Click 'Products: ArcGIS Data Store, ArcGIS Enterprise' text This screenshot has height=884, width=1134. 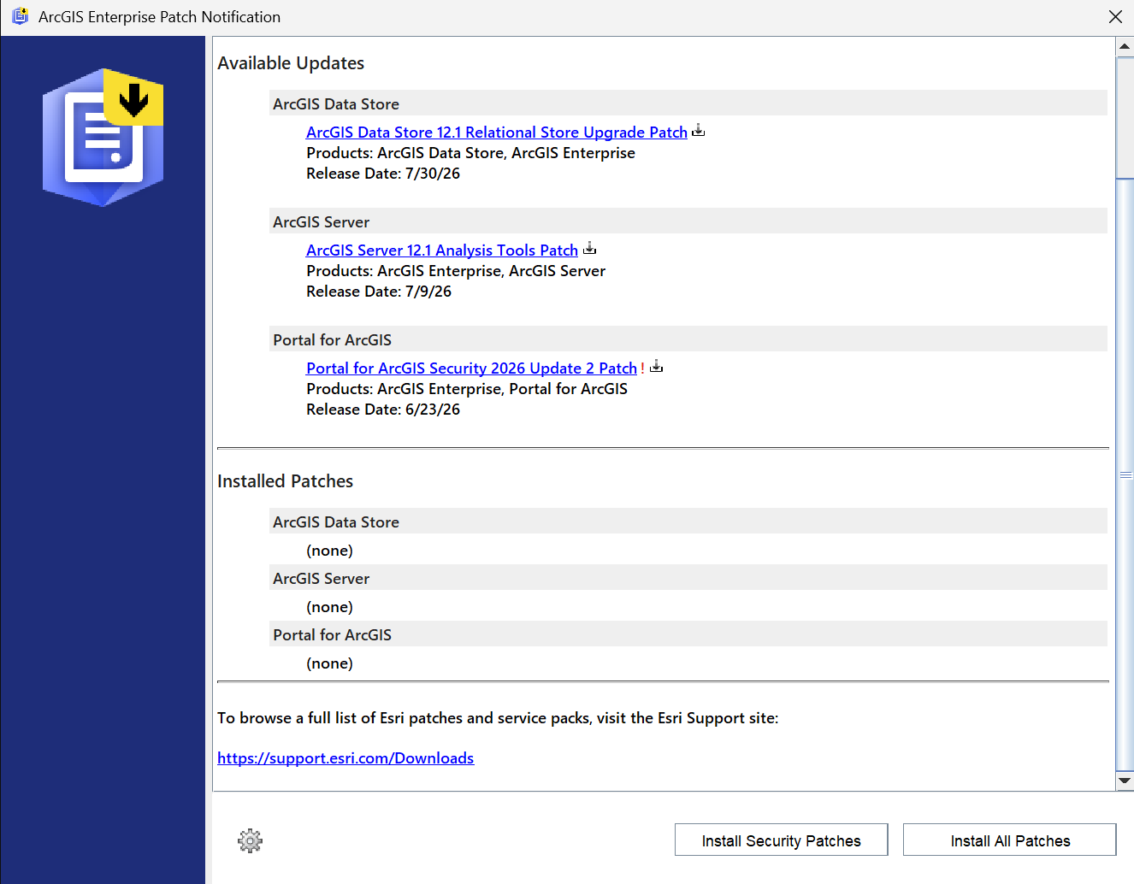point(470,153)
